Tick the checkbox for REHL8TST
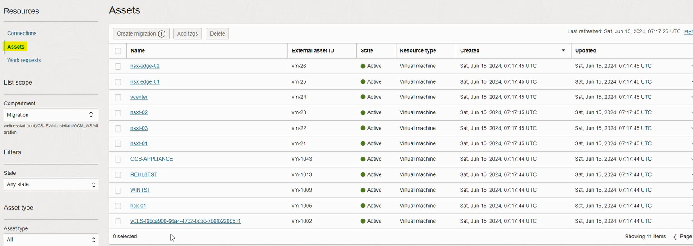Viewport: 693px width, 246px height. [x=118, y=174]
